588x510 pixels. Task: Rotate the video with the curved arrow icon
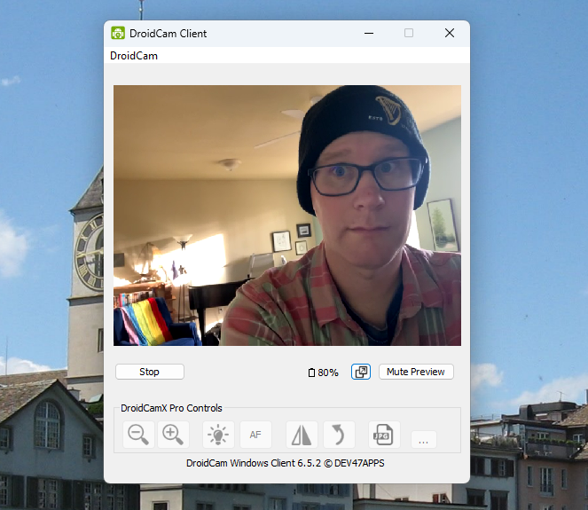(x=339, y=435)
